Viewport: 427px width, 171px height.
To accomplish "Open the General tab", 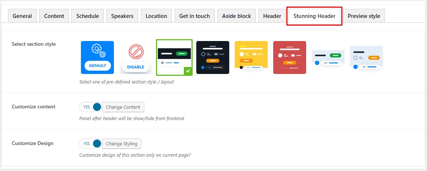I will pyautogui.click(x=22, y=16).
